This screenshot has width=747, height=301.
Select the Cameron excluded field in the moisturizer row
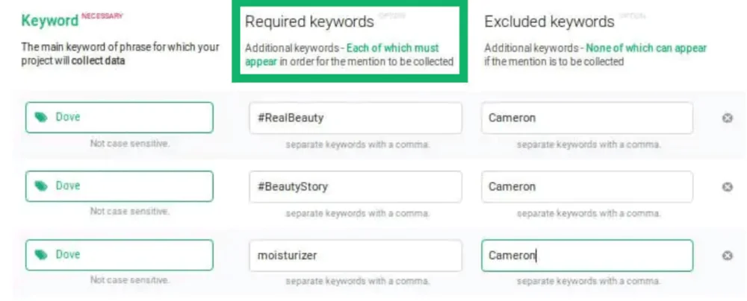(586, 256)
